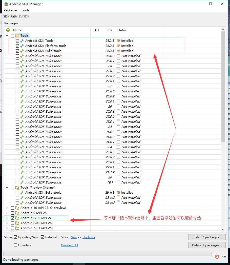Click the vertical scrollbar thumb of package list

(x=223, y=87)
